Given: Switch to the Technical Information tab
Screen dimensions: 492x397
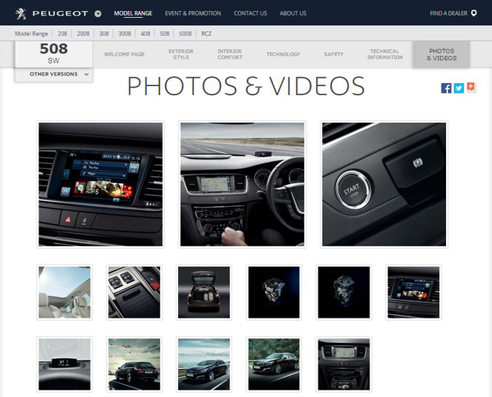Looking at the screenshot, I should 384,54.
